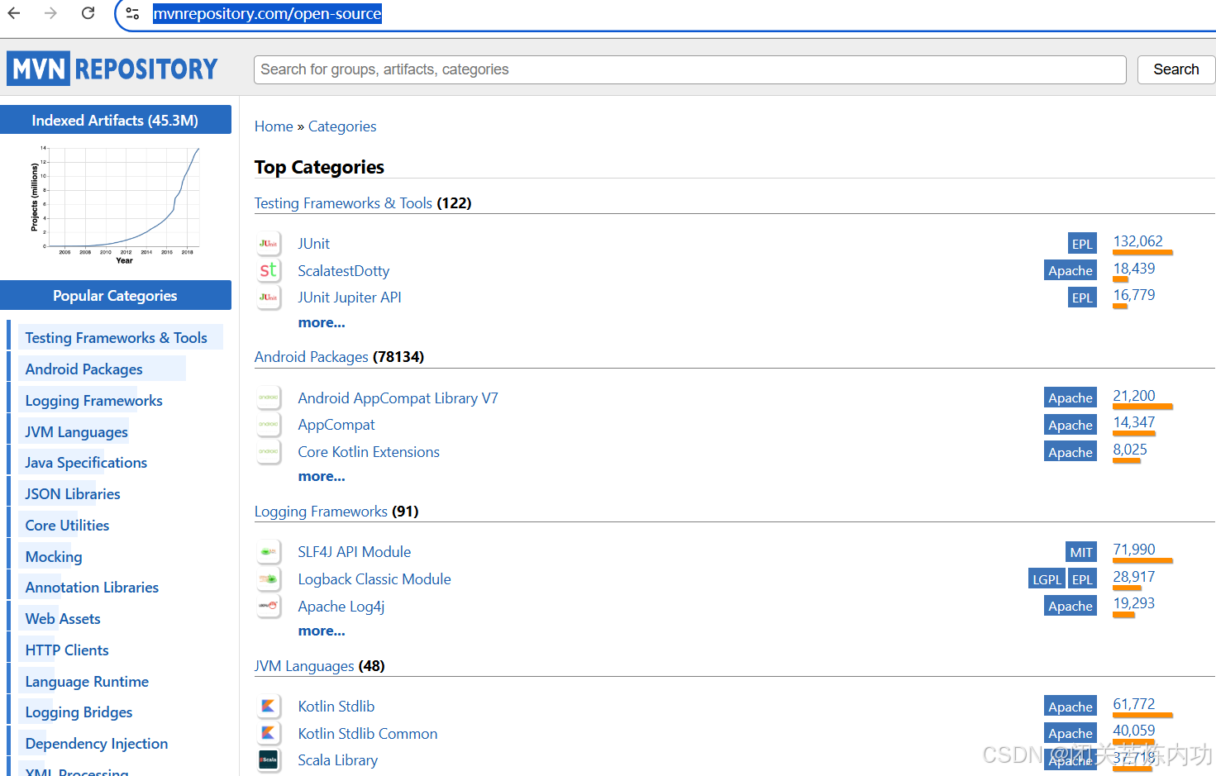The height and width of the screenshot is (776, 1216).
Task: Click the Apache Log4j icon
Action: tap(269, 606)
